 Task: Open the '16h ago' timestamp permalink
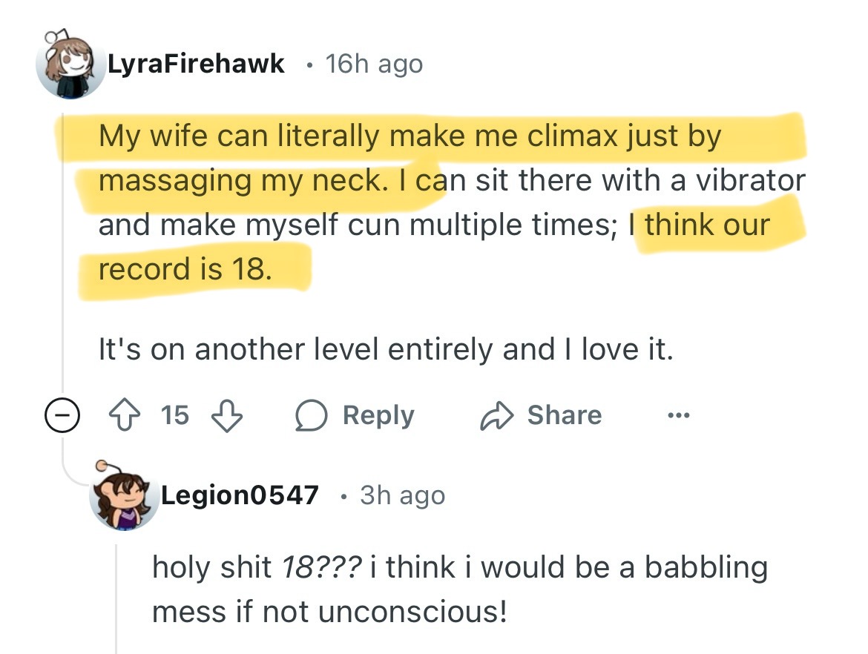pyautogui.click(x=374, y=65)
